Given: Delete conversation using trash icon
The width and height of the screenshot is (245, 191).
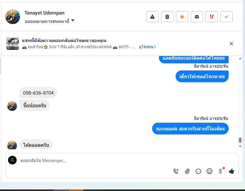Looking at the screenshot, I should tap(167, 17).
